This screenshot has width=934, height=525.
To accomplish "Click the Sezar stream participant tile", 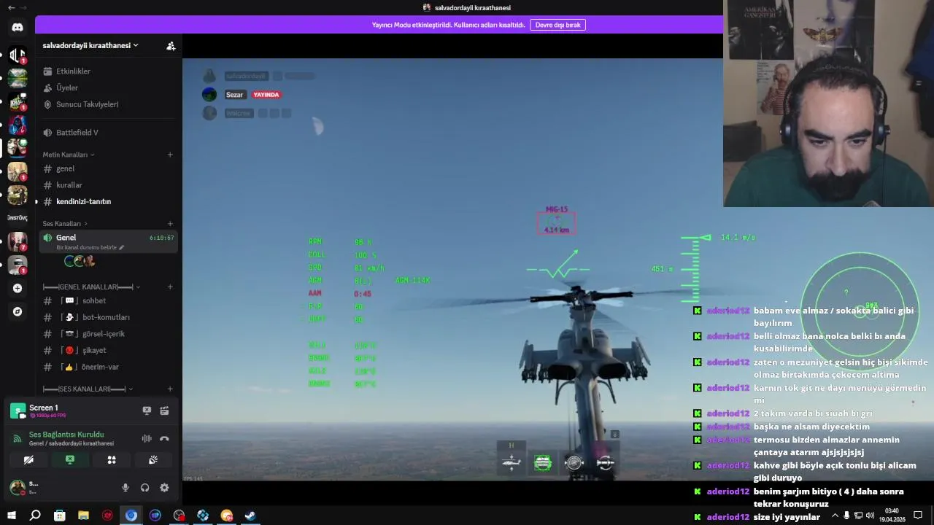I will [x=241, y=95].
